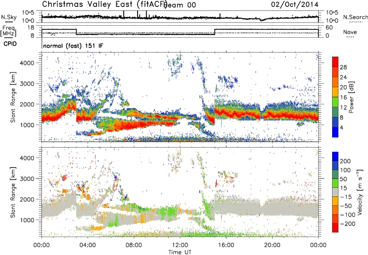Click the 'CPID' label

10,44
